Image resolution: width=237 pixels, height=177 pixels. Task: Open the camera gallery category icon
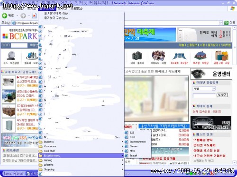point(137,56)
